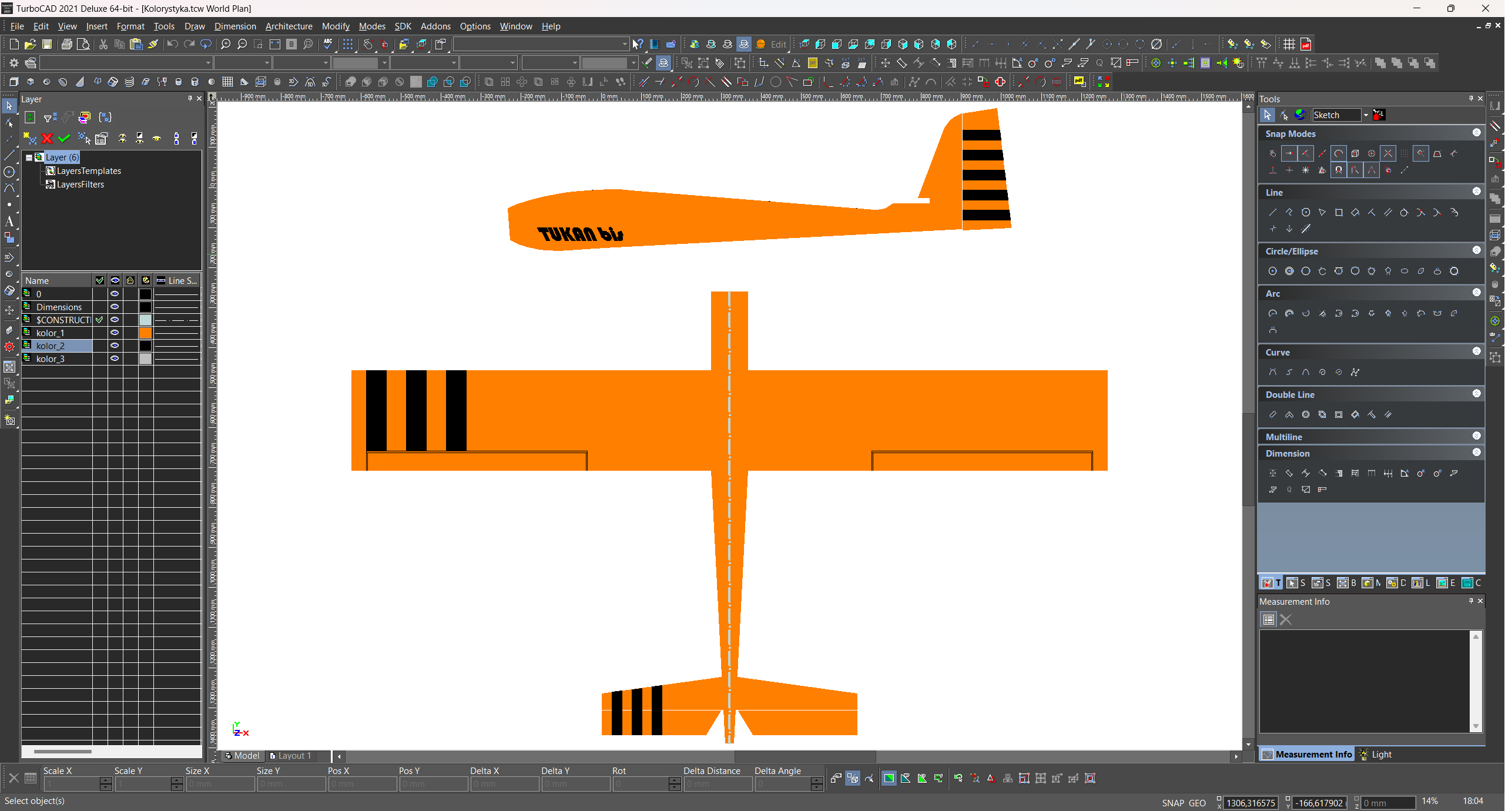Click the SNAP status bar button

point(1172,803)
